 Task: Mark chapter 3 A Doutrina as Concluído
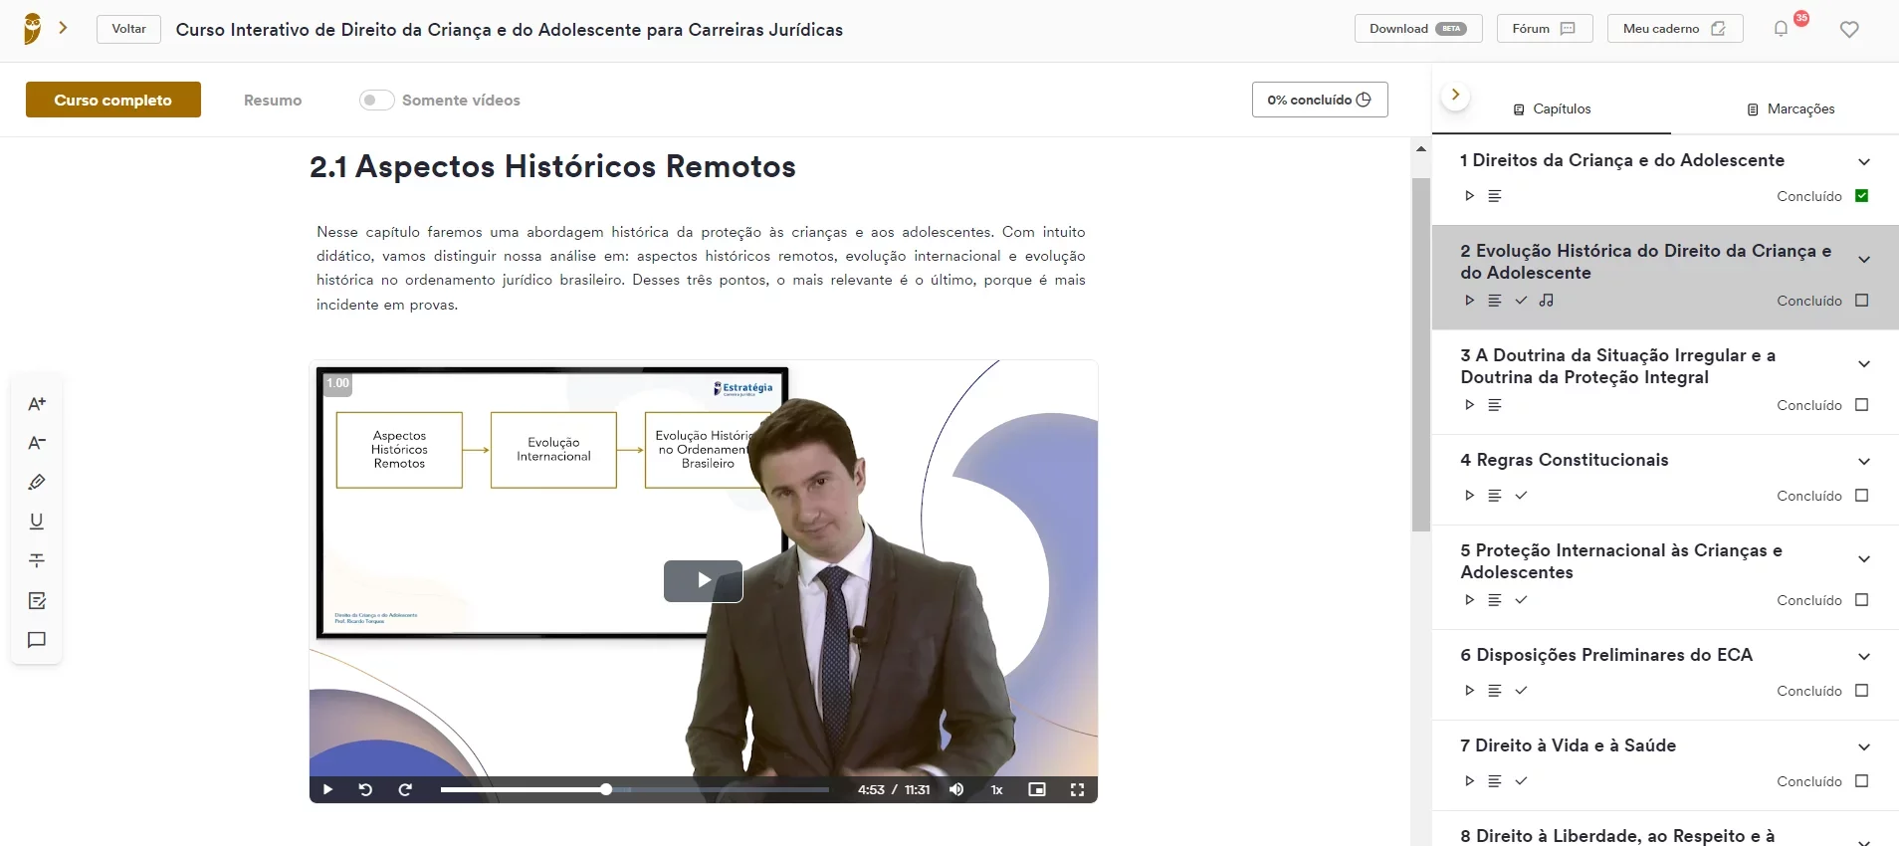(x=1862, y=405)
